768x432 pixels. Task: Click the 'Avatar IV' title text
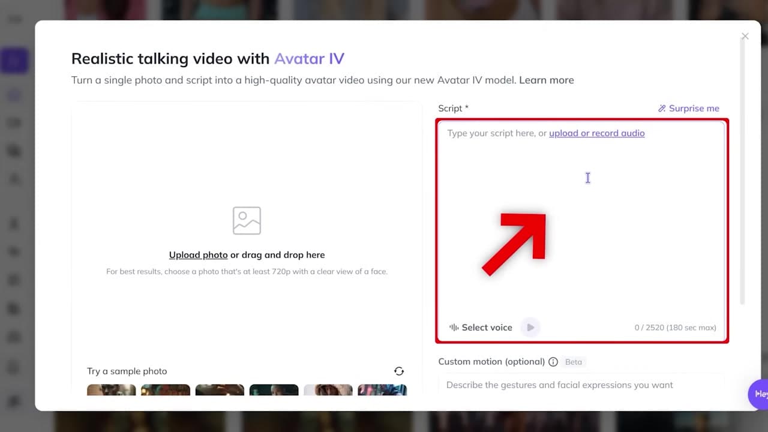click(309, 59)
